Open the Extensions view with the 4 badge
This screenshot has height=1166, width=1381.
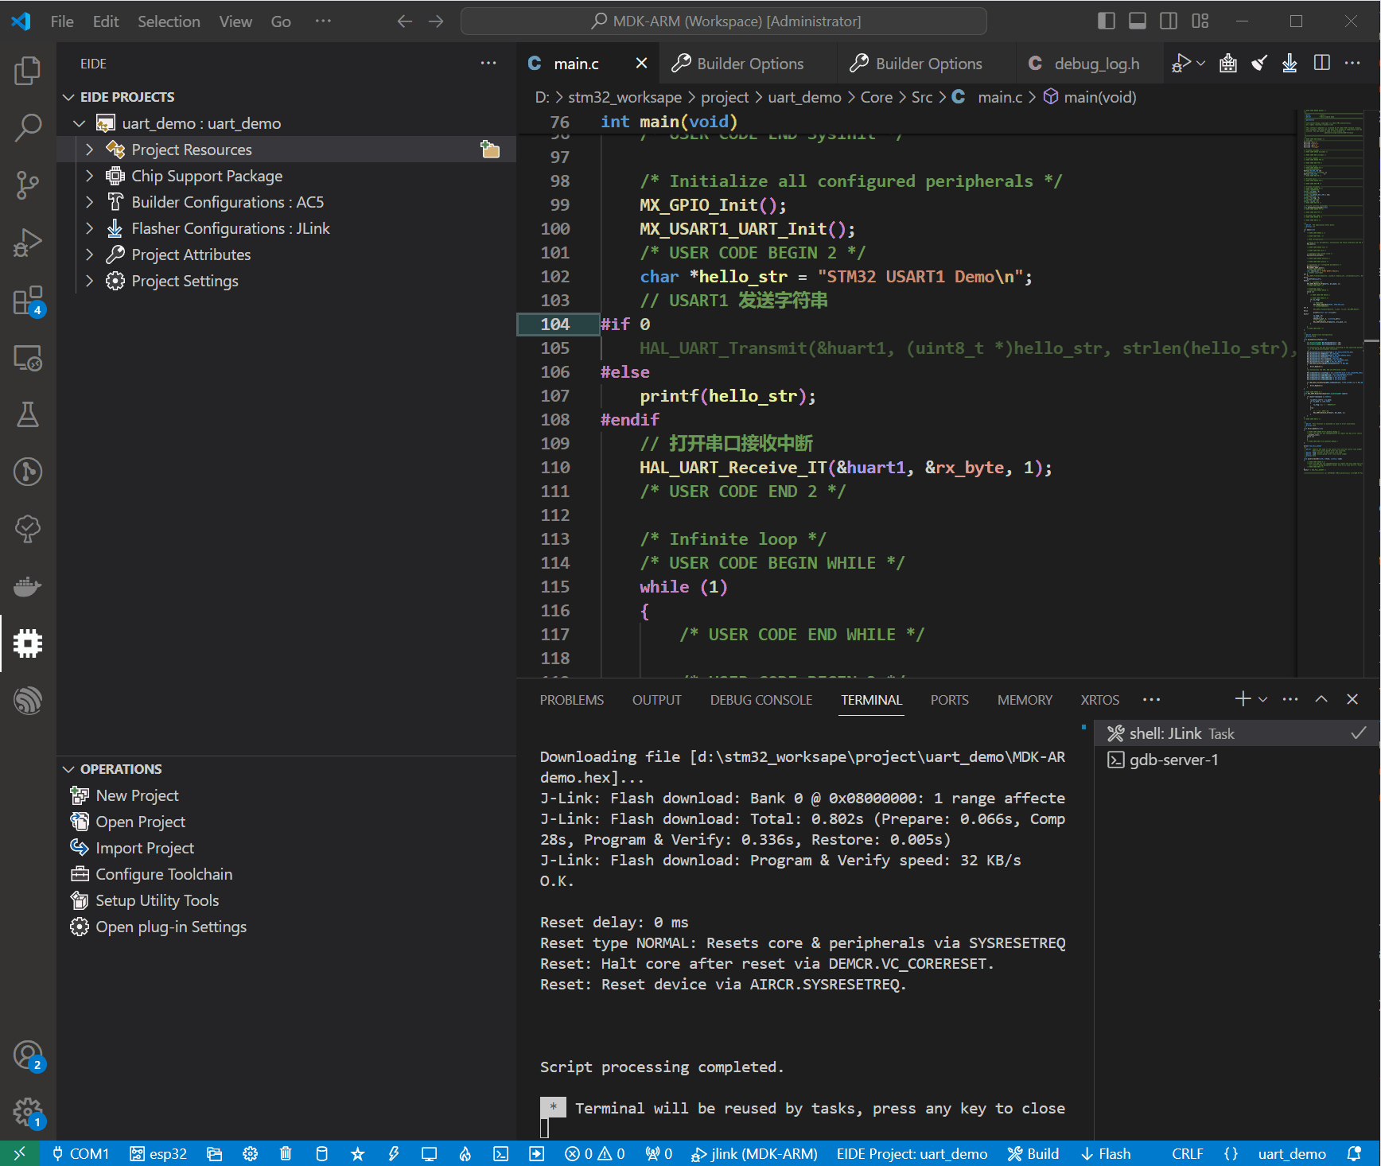pyautogui.click(x=28, y=301)
